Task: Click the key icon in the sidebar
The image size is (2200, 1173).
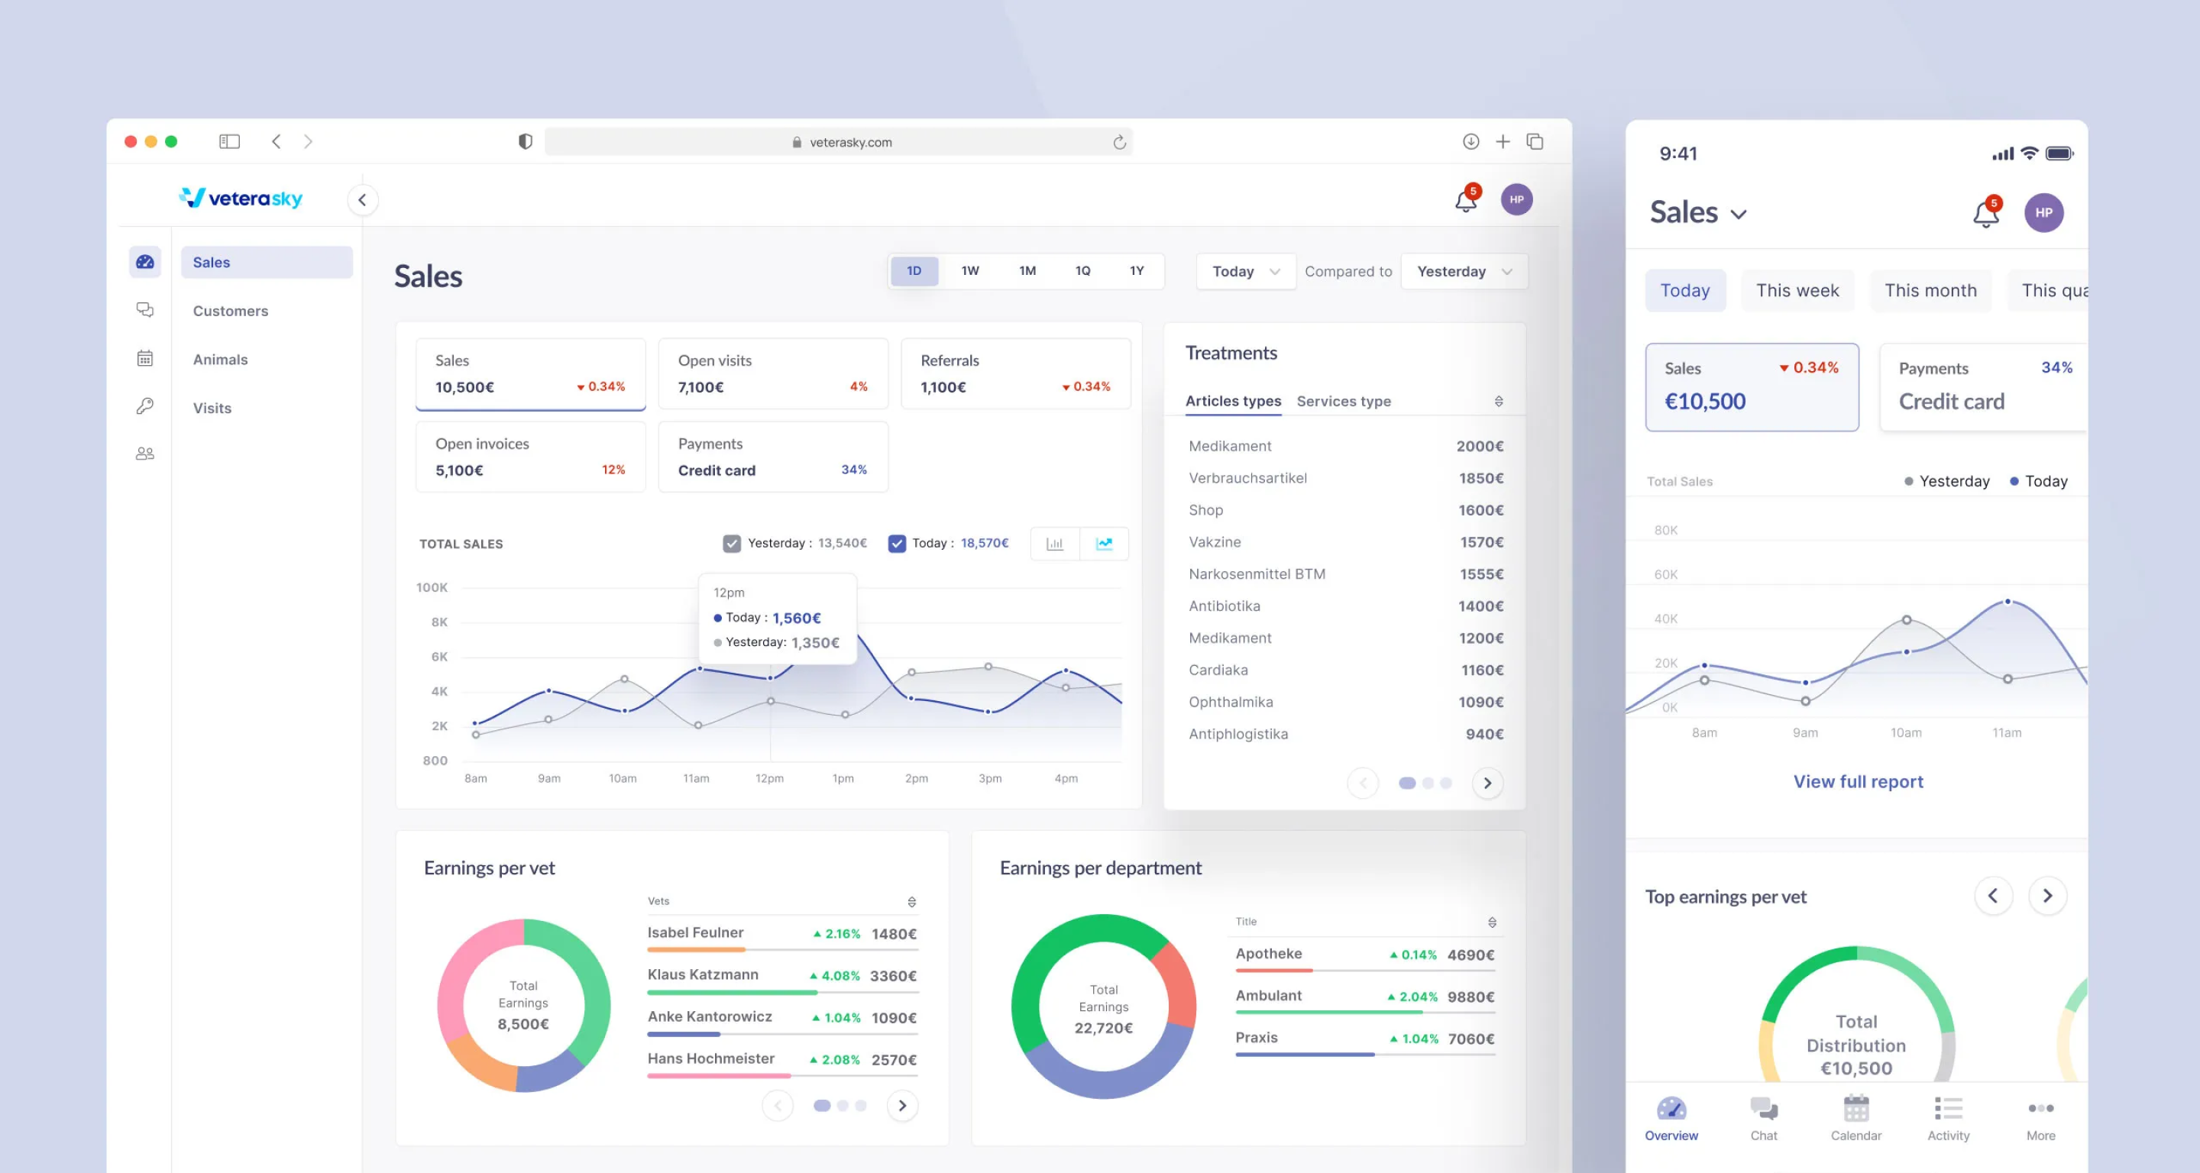Action: [x=144, y=406]
